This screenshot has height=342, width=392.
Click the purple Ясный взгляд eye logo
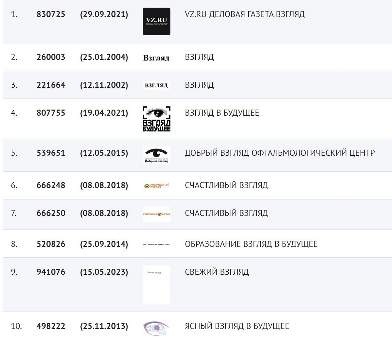pos(156,328)
